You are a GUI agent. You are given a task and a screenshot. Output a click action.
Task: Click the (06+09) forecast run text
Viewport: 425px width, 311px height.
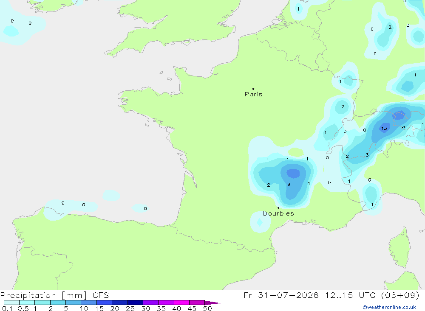click(401, 295)
